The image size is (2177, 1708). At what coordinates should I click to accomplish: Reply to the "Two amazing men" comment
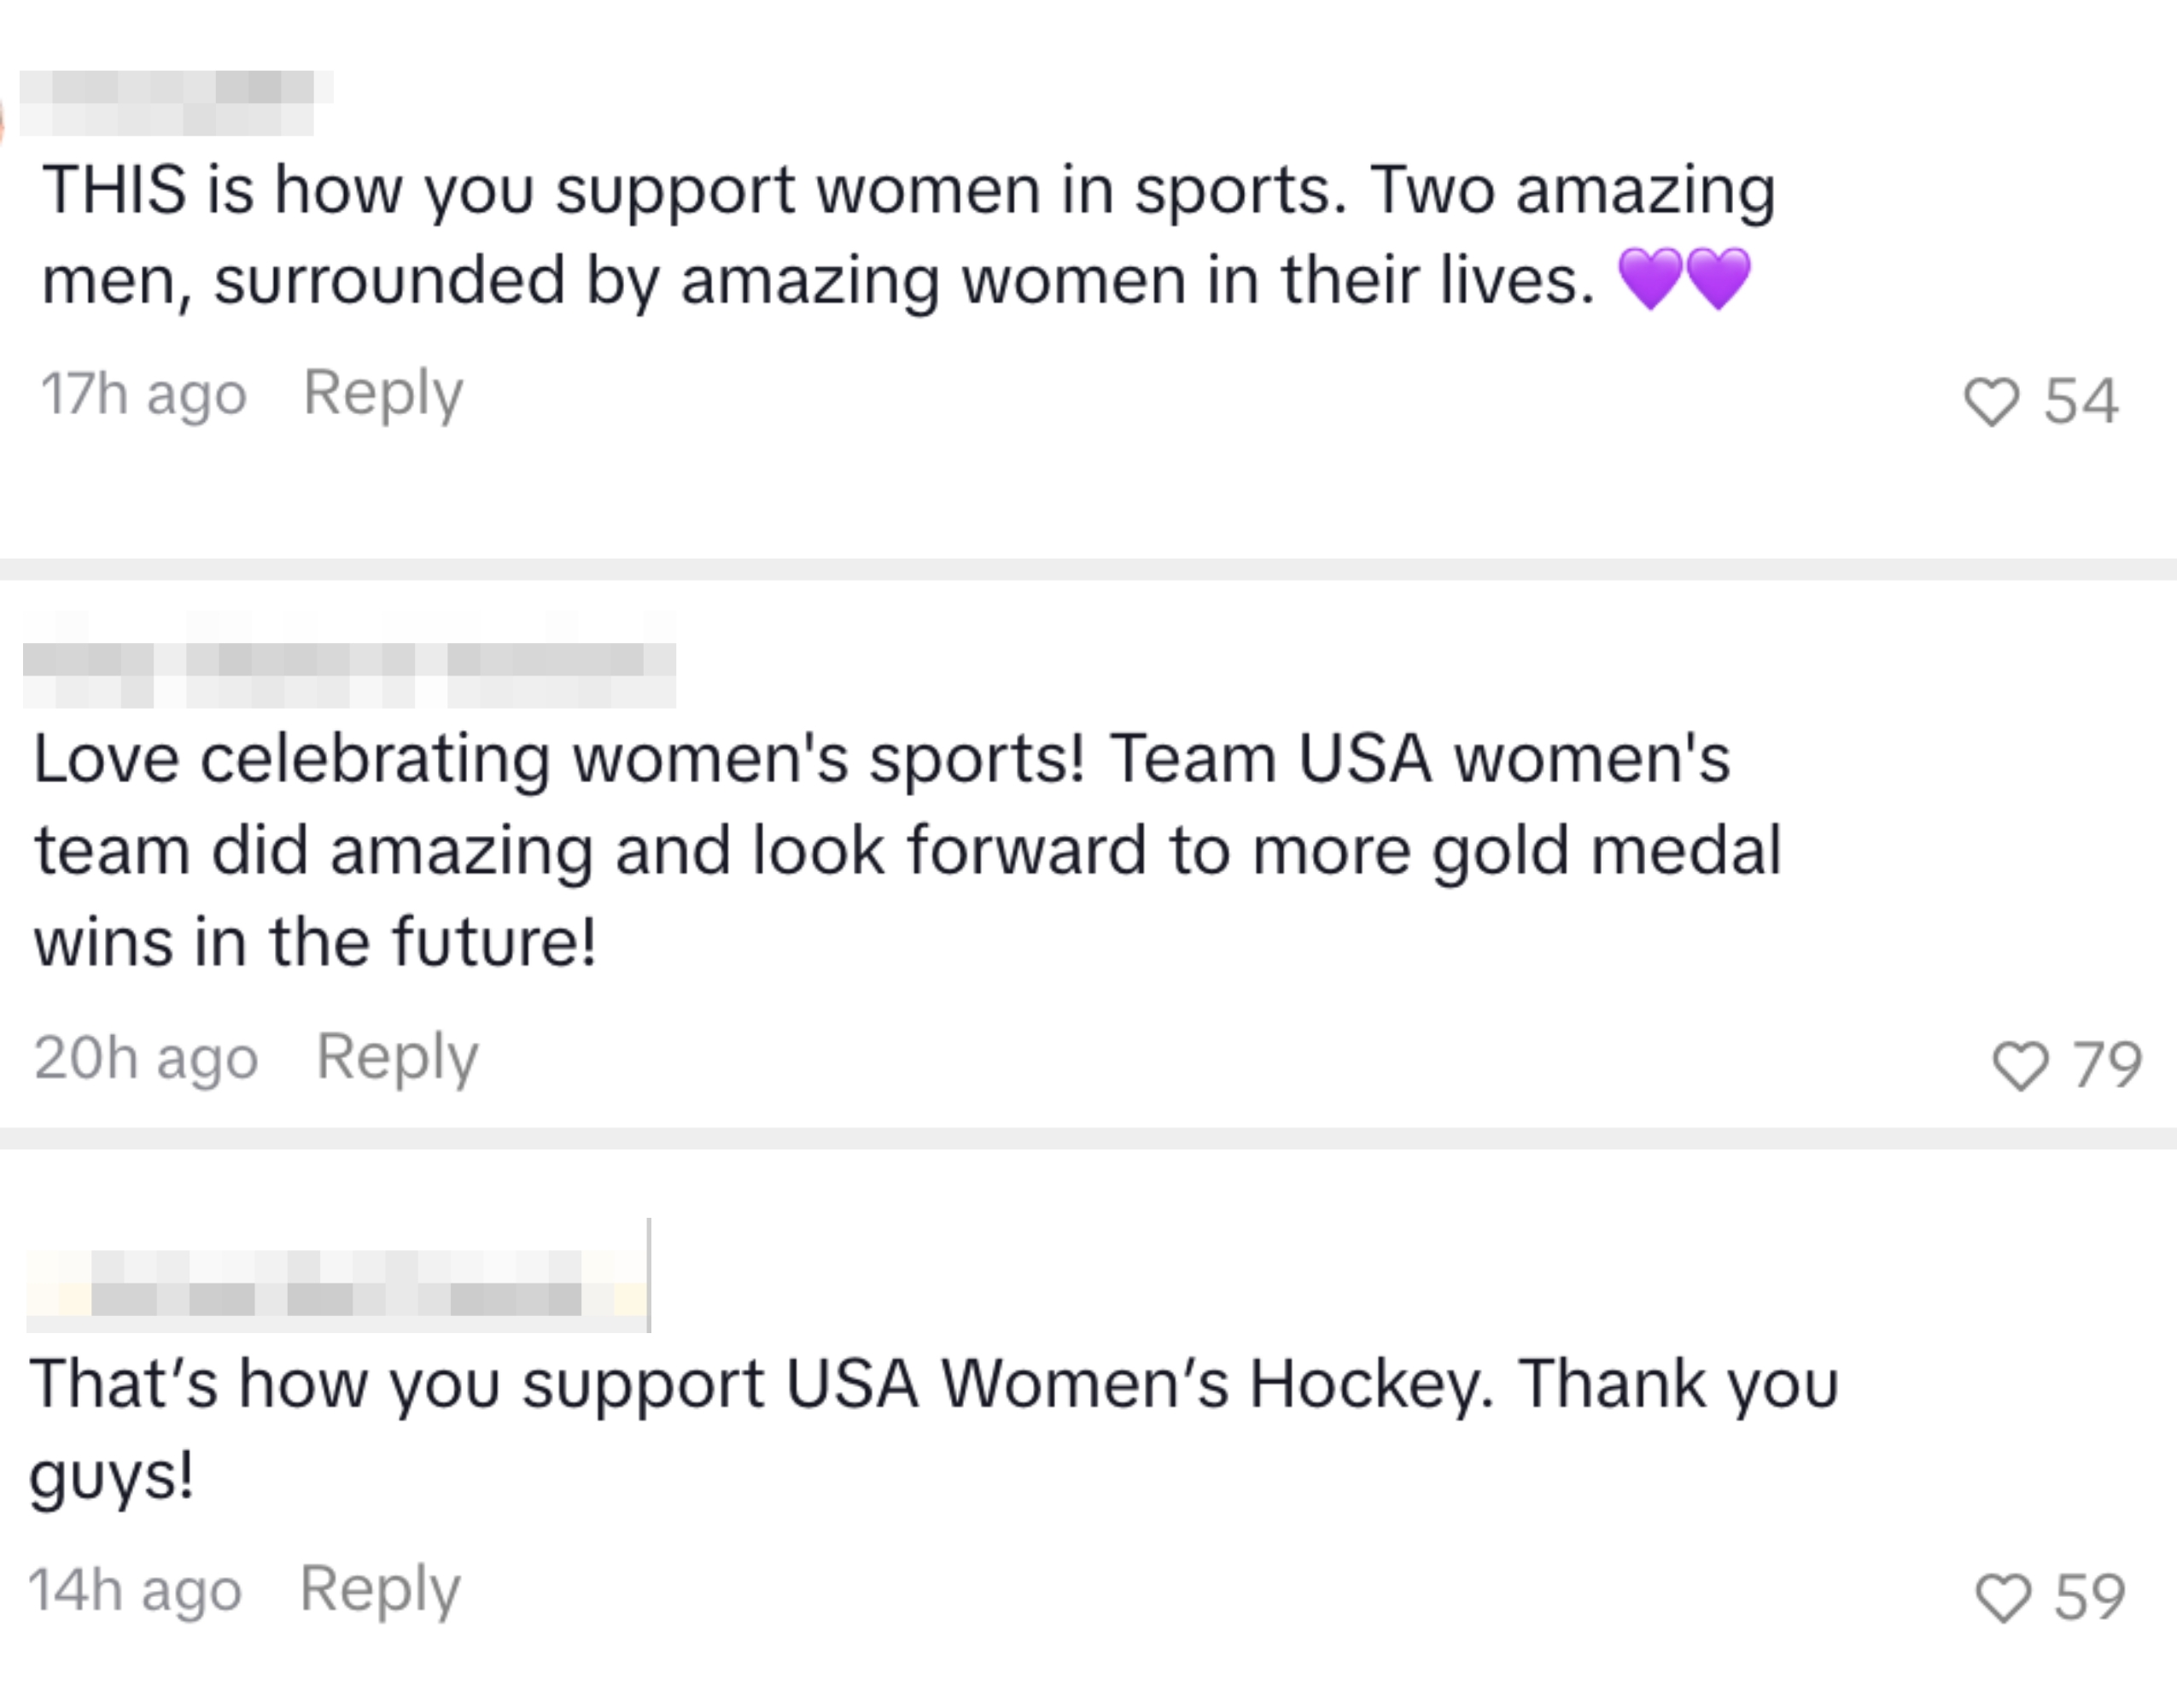[382, 393]
